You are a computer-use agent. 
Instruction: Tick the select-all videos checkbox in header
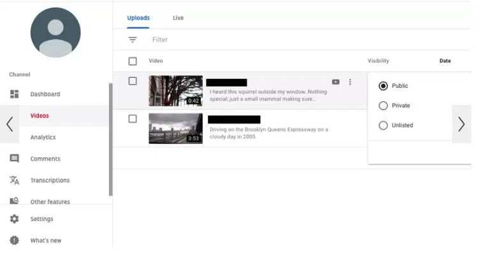coord(133,61)
